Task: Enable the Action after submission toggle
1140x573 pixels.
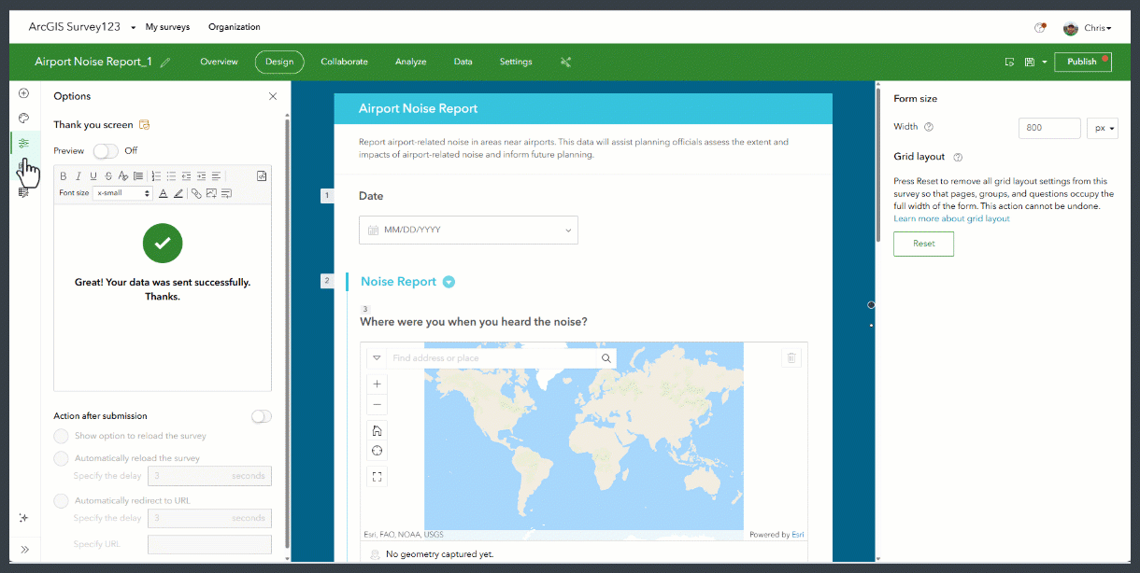Action: click(261, 416)
